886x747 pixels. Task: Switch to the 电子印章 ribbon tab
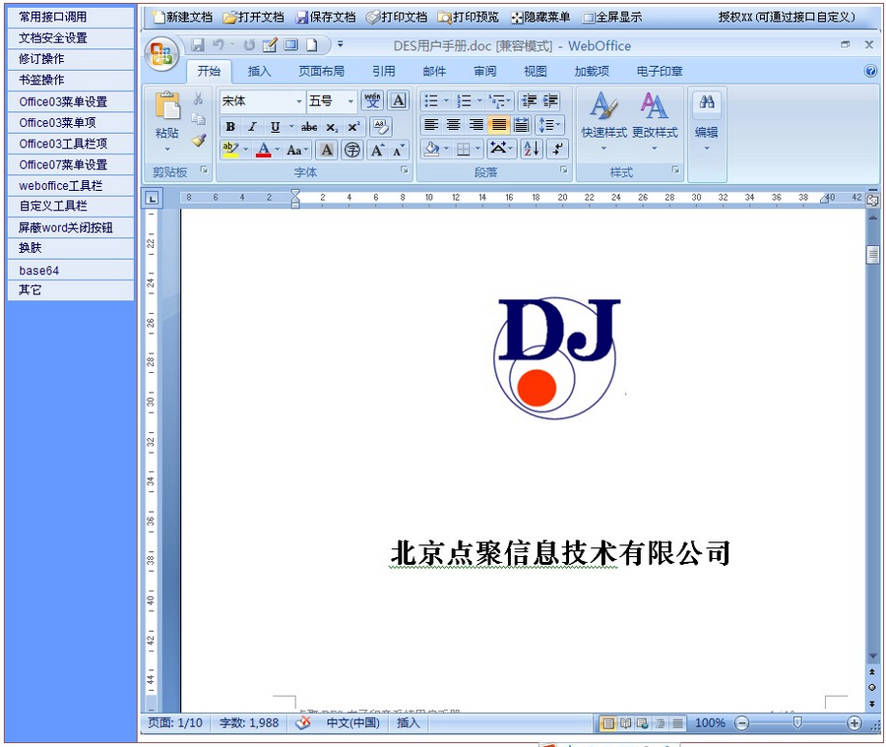[660, 71]
